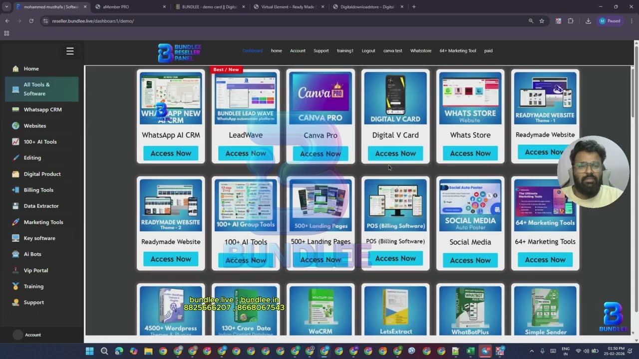Viewport: 639px width, 359px height.
Task: Click the Billing Tools sidebar icon
Action: click(x=15, y=190)
